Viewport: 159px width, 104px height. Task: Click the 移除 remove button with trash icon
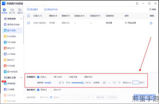tap(153, 10)
